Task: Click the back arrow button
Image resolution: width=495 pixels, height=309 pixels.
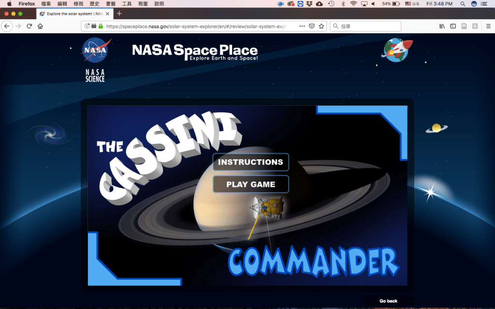Action: 7,26
